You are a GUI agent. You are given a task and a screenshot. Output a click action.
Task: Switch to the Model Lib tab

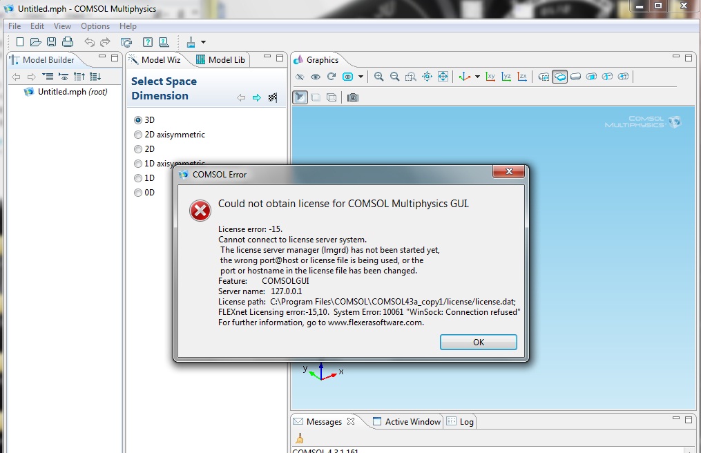coord(221,60)
